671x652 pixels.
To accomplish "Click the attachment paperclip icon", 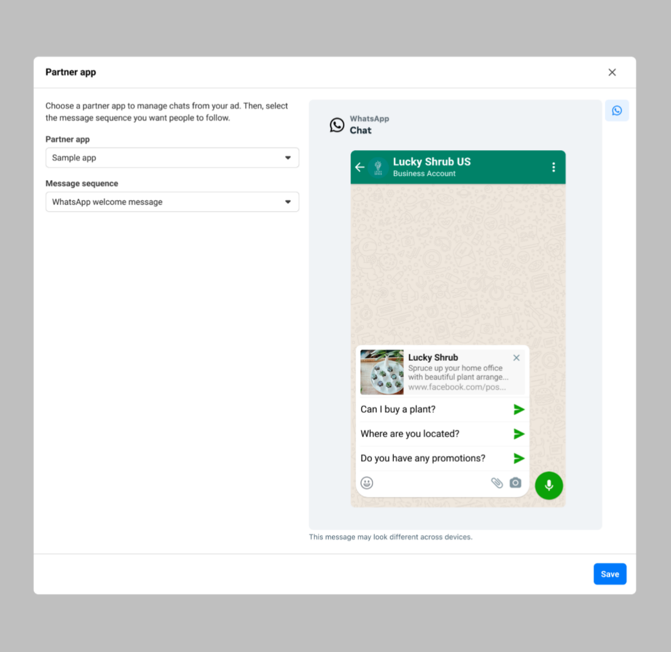I will click(496, 483).
